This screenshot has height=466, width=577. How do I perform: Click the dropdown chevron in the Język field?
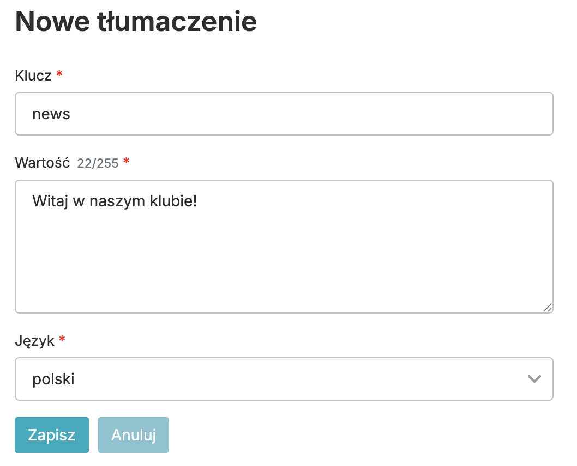point(534,379)
